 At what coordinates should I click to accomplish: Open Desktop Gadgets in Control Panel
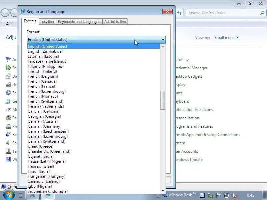point(189,76)
